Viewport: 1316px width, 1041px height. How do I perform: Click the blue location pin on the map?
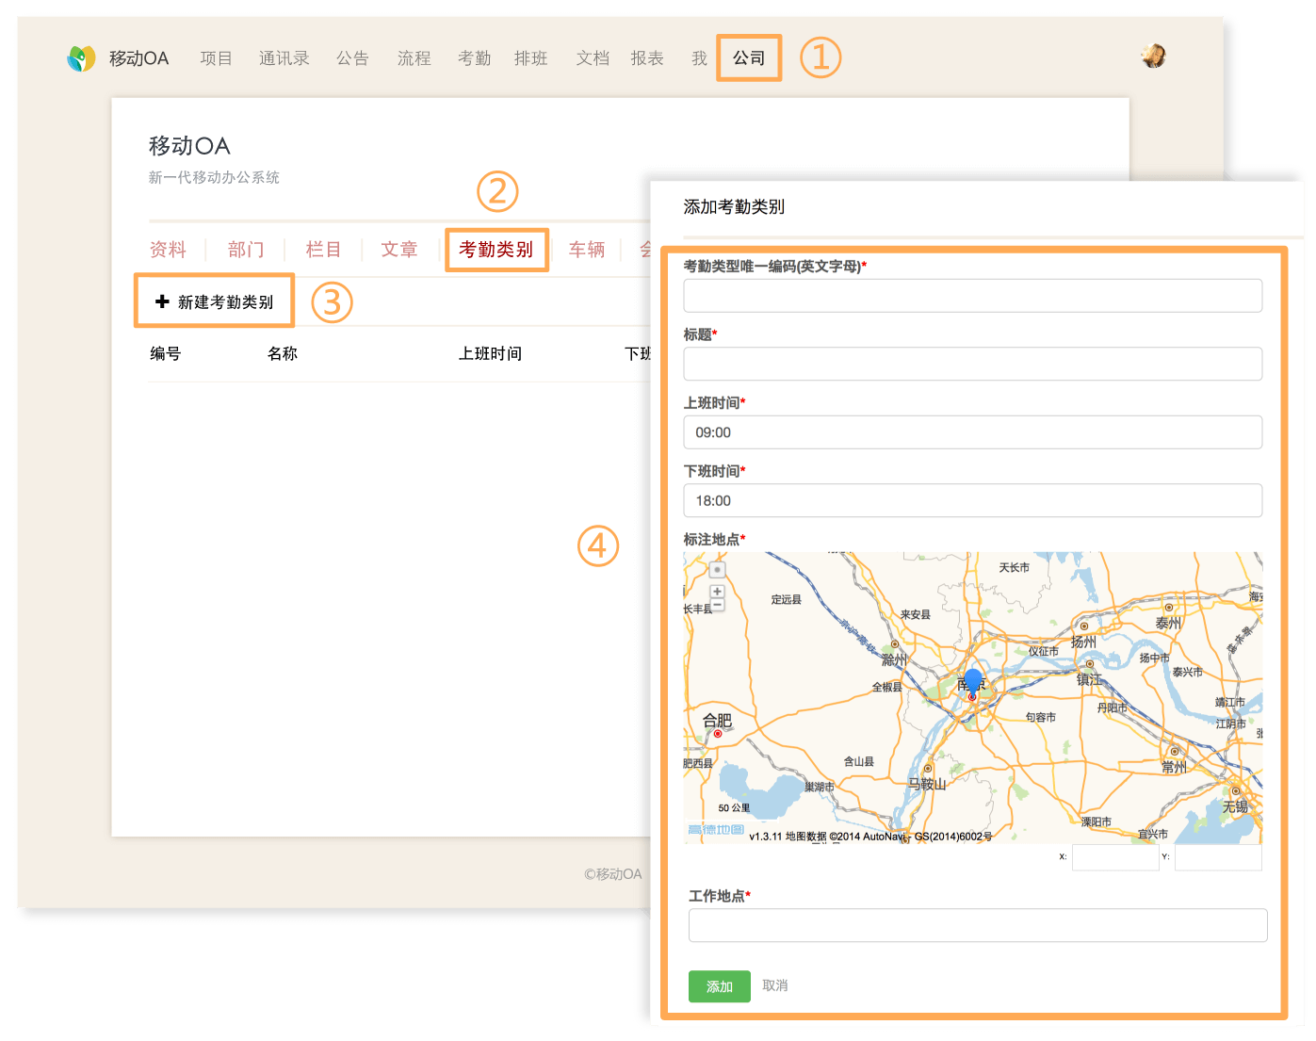click(x=973, y=681)
